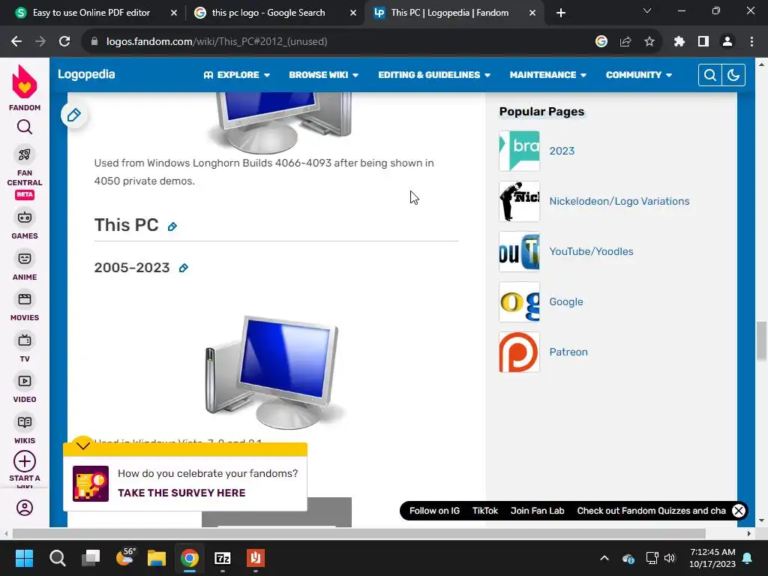Click the vertical page scrollbar thumb
Viewport: 768px width, 576px height.
coord(761,341)
